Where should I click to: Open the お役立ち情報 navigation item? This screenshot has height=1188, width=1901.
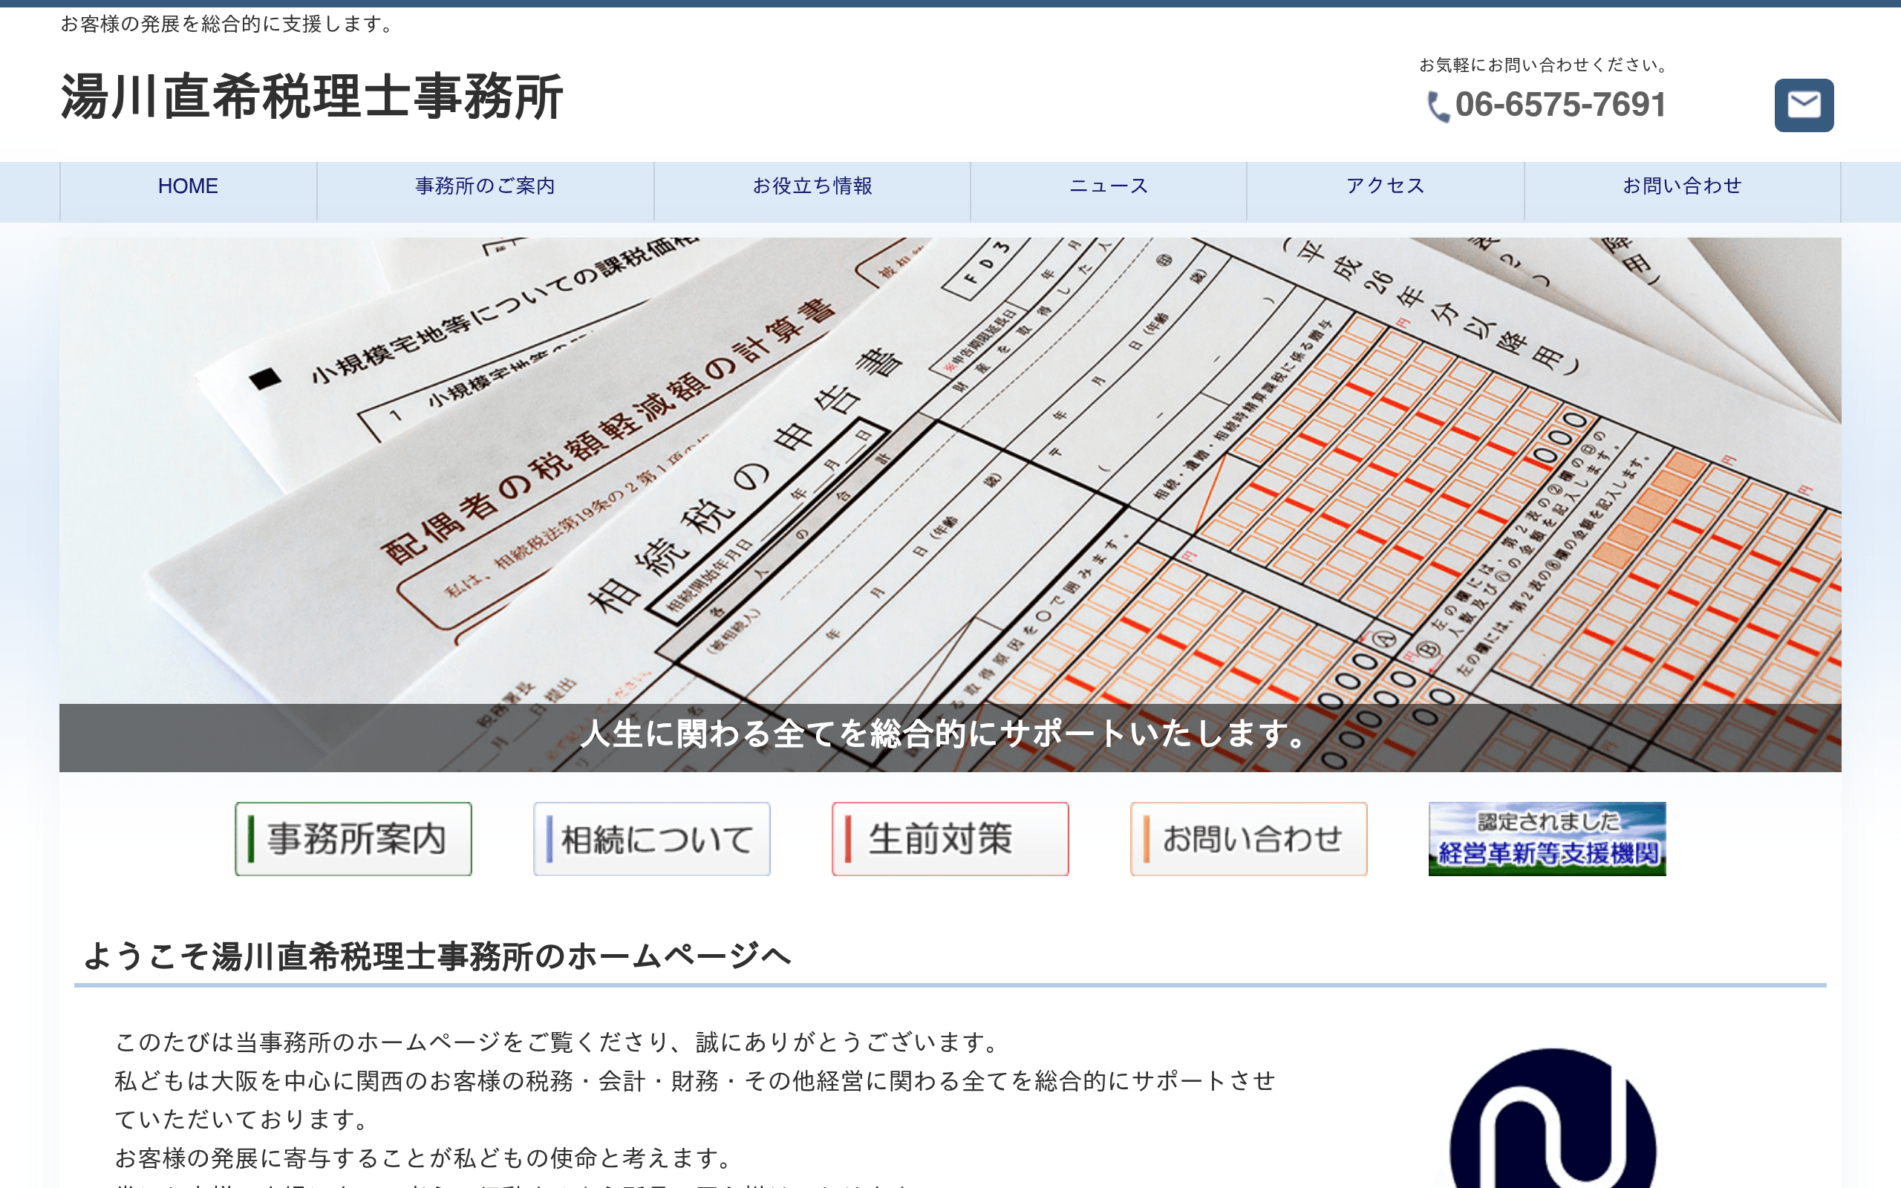pos(815,186)
